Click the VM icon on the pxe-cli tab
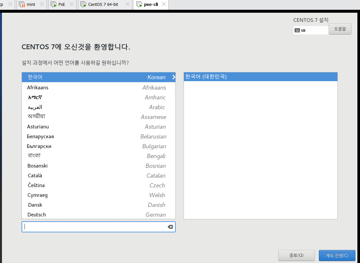Image resolution: width=360 pixels, height=263 pixels. coord(139,4)
